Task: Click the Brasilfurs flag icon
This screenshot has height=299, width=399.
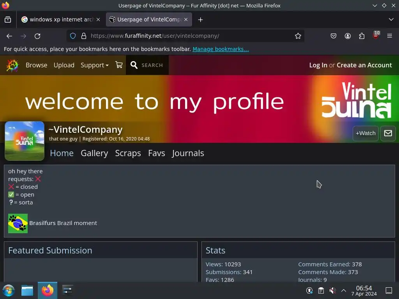Action: [x=18, y=223]
